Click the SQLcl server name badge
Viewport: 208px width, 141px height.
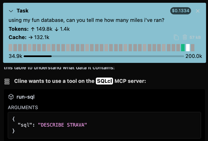tap(104, 81)
